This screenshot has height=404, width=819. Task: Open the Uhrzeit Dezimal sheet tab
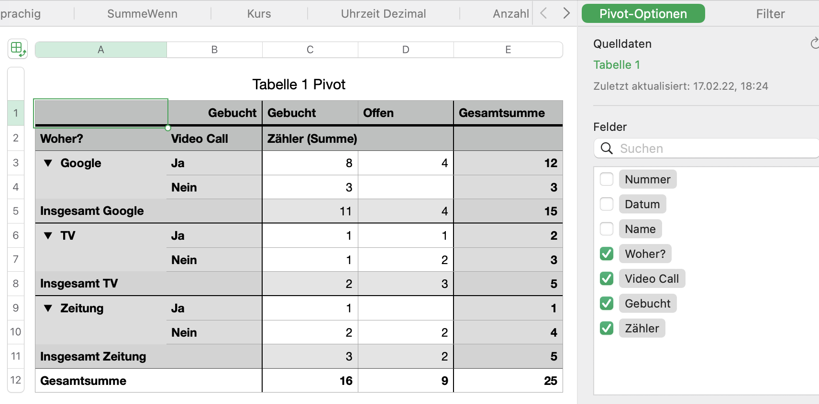[383, 14]
